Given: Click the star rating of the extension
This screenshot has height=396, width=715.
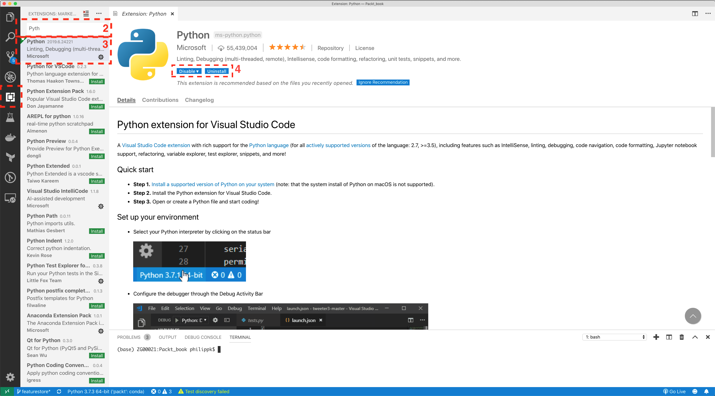Looking at the screenshot, I should [287, 47].
